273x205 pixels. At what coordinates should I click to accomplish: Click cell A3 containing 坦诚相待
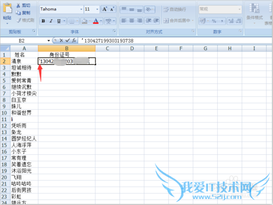(24, 68)
